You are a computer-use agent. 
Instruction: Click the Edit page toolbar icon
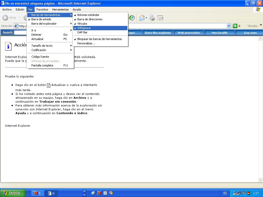[x=160, y=18]
